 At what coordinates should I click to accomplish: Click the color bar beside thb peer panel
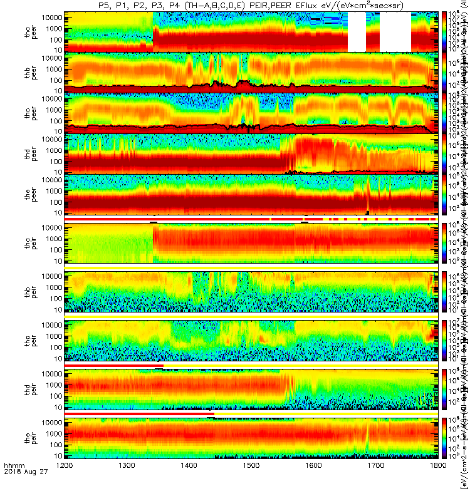point(444,72)
